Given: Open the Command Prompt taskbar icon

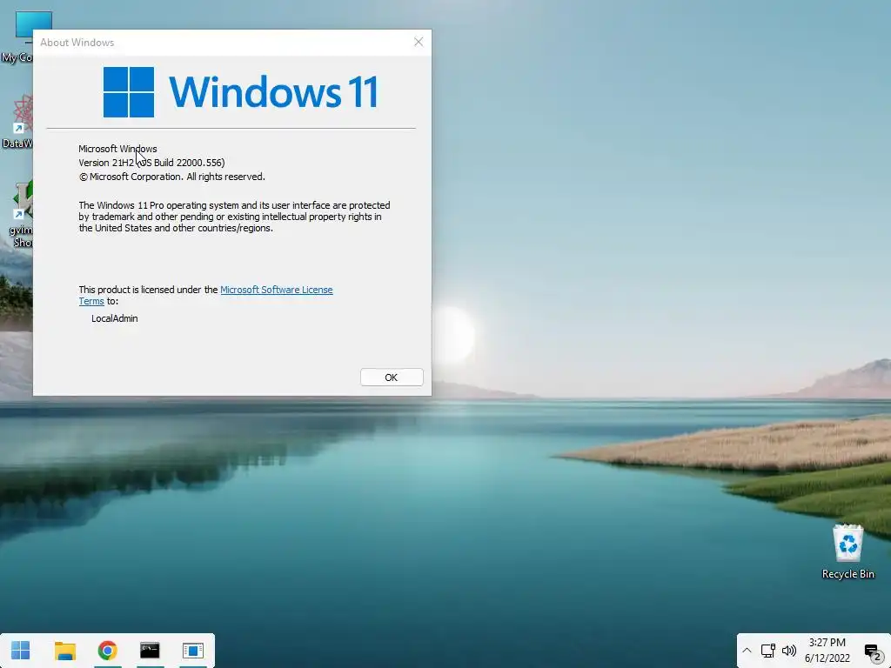Looking at the screenshot, I should coord(150,651).
